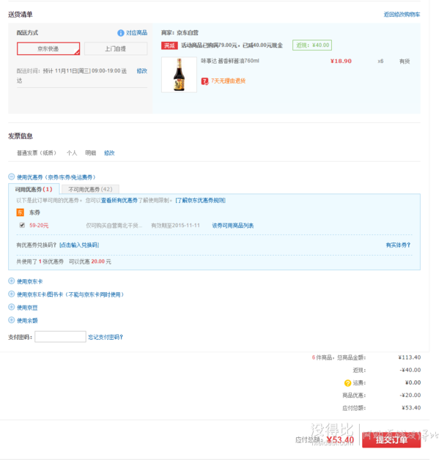Viewport: 447px width, 460px height.
Task: Click 返回修改购物车 link
Action: pyautogui.click(x=402, y=15)
